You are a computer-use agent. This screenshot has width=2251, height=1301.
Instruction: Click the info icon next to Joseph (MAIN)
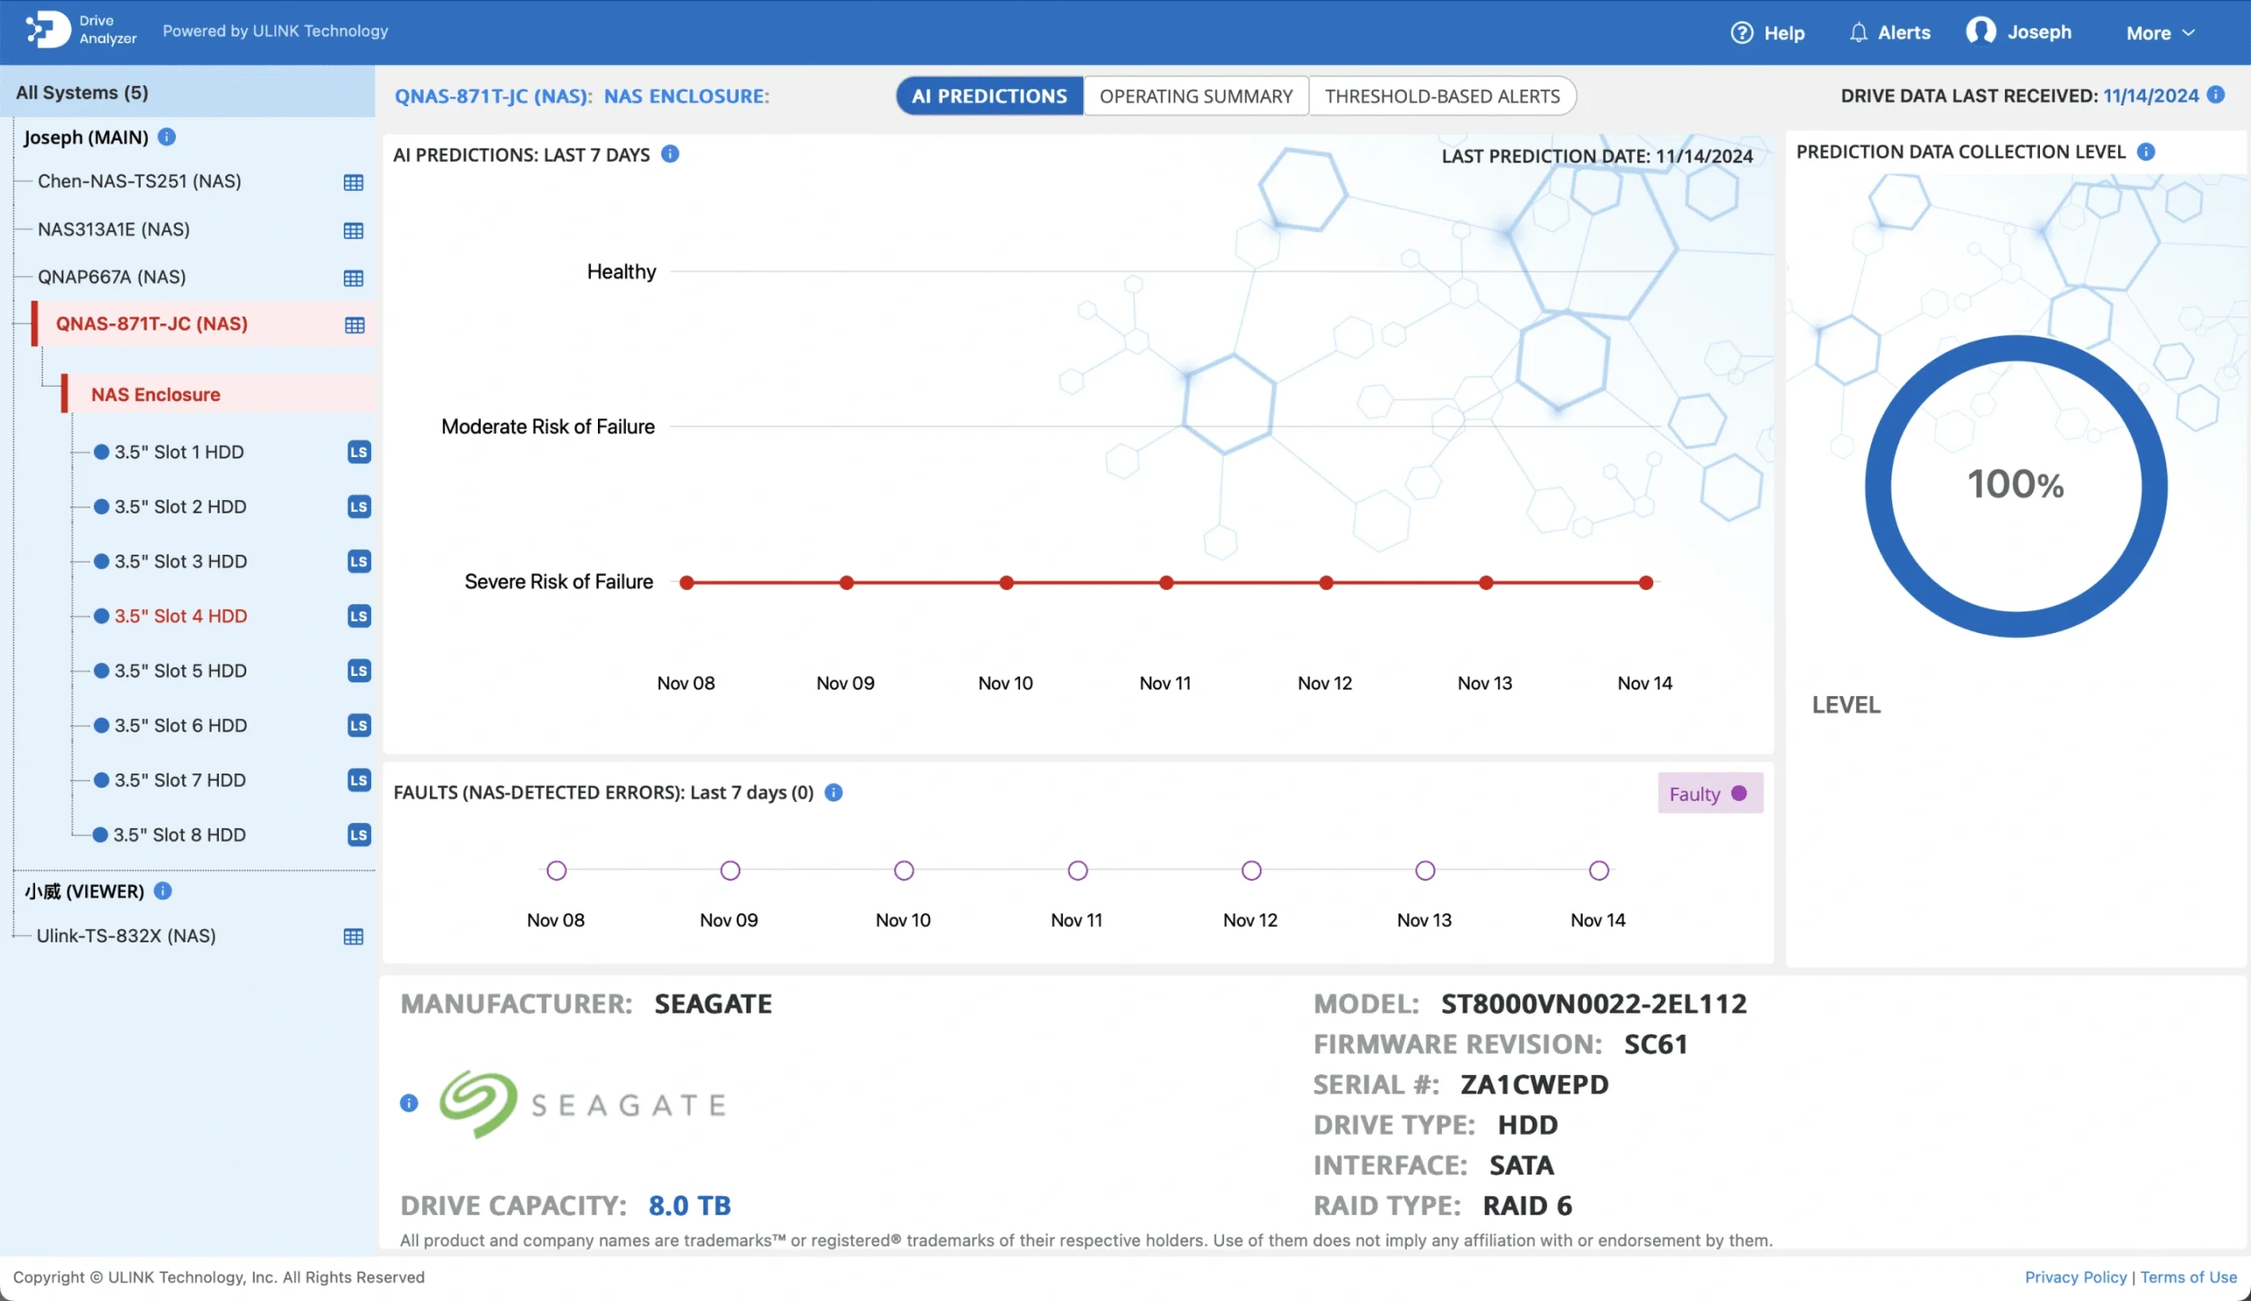[166, 136]
